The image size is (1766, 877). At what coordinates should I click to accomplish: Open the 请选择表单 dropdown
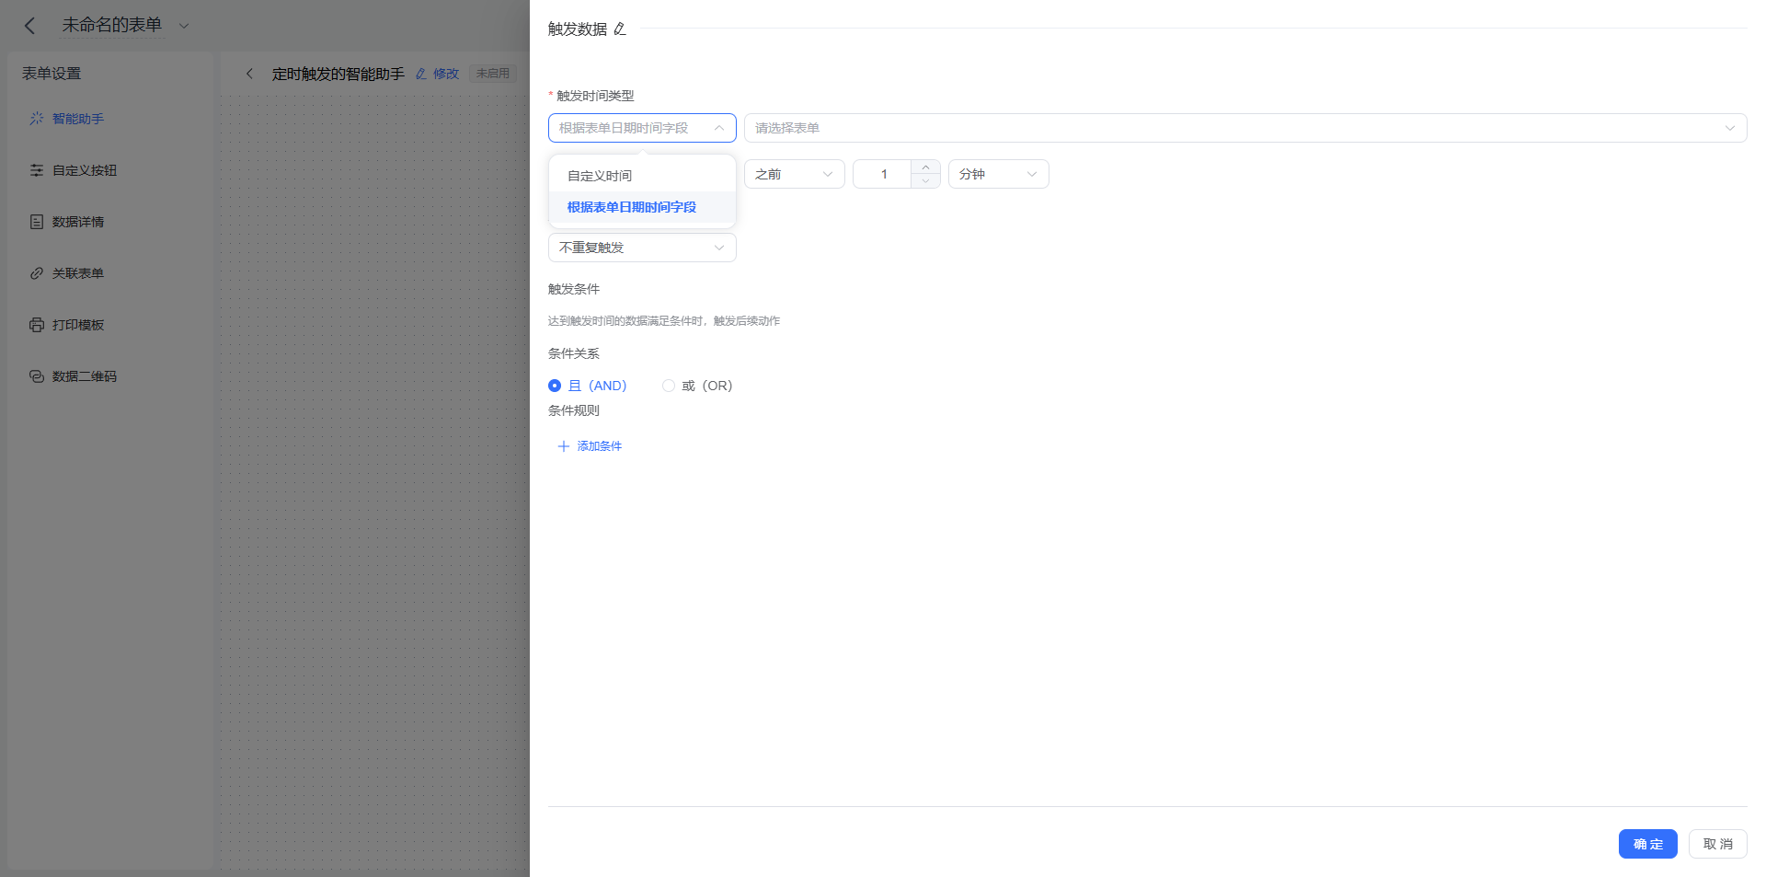click(1245, 128)
